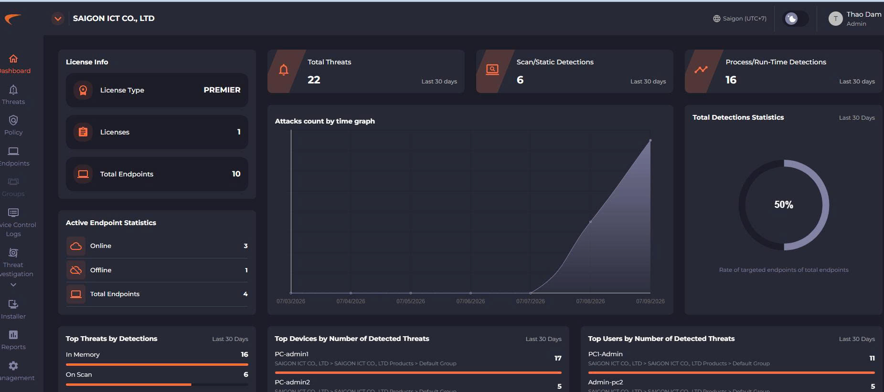884x392 pixels.
Task: Click the On Scan orange progress bar
Action: 128,384
